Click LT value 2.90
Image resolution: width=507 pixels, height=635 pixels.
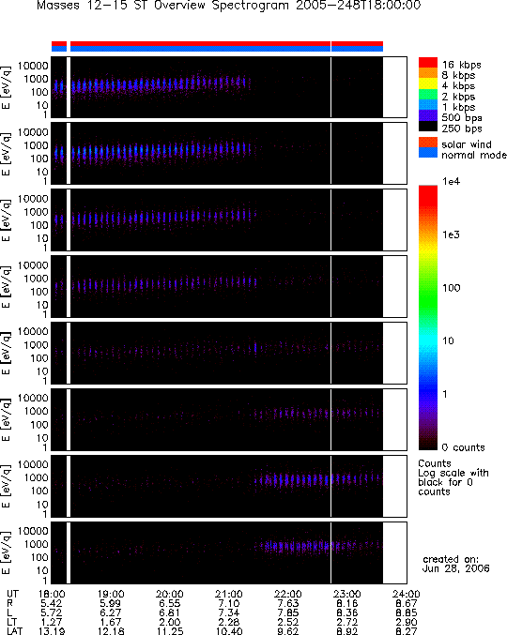[406, 622]
